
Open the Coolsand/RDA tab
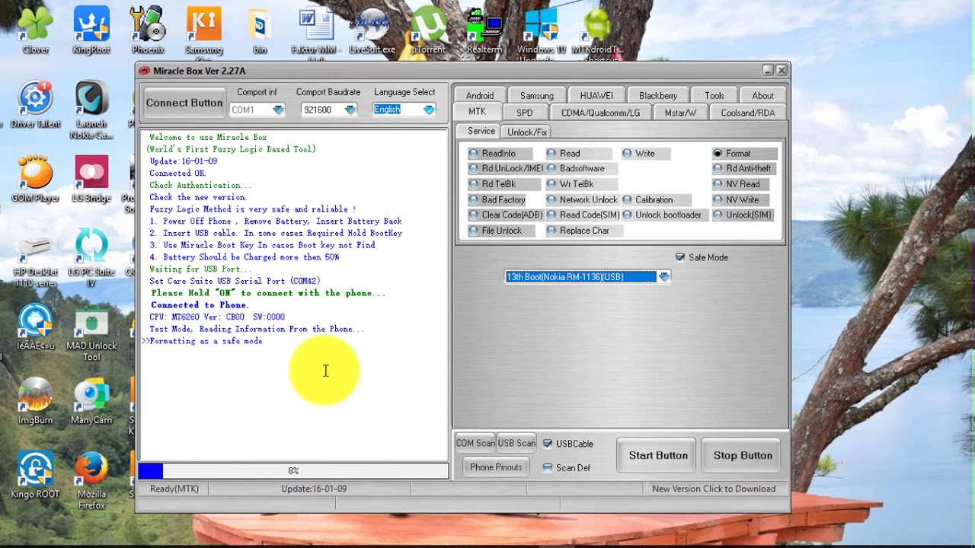(x=748, y=113)
